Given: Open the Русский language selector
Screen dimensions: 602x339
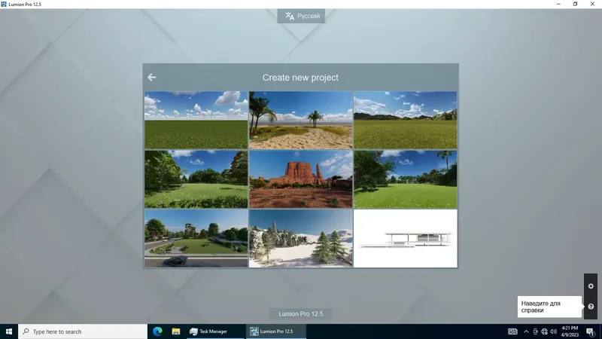Looking at the screenshot, I should [x=301, y=16].
